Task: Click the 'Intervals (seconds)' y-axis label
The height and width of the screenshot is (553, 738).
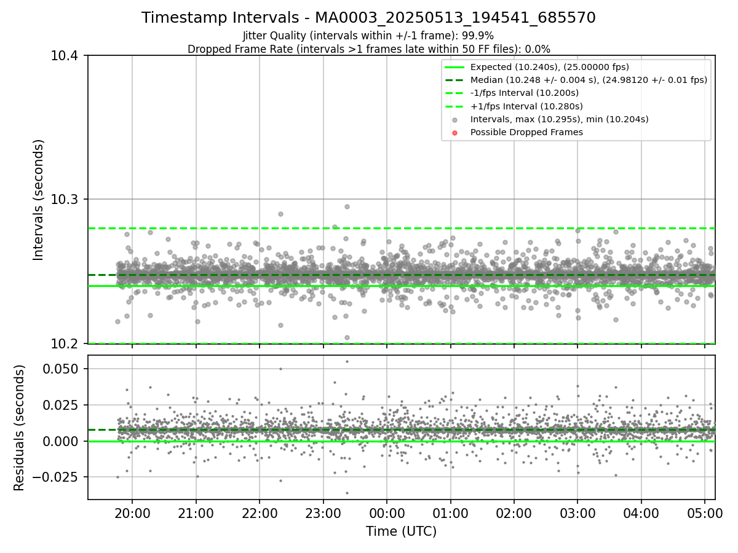Action: coord(39,200)
